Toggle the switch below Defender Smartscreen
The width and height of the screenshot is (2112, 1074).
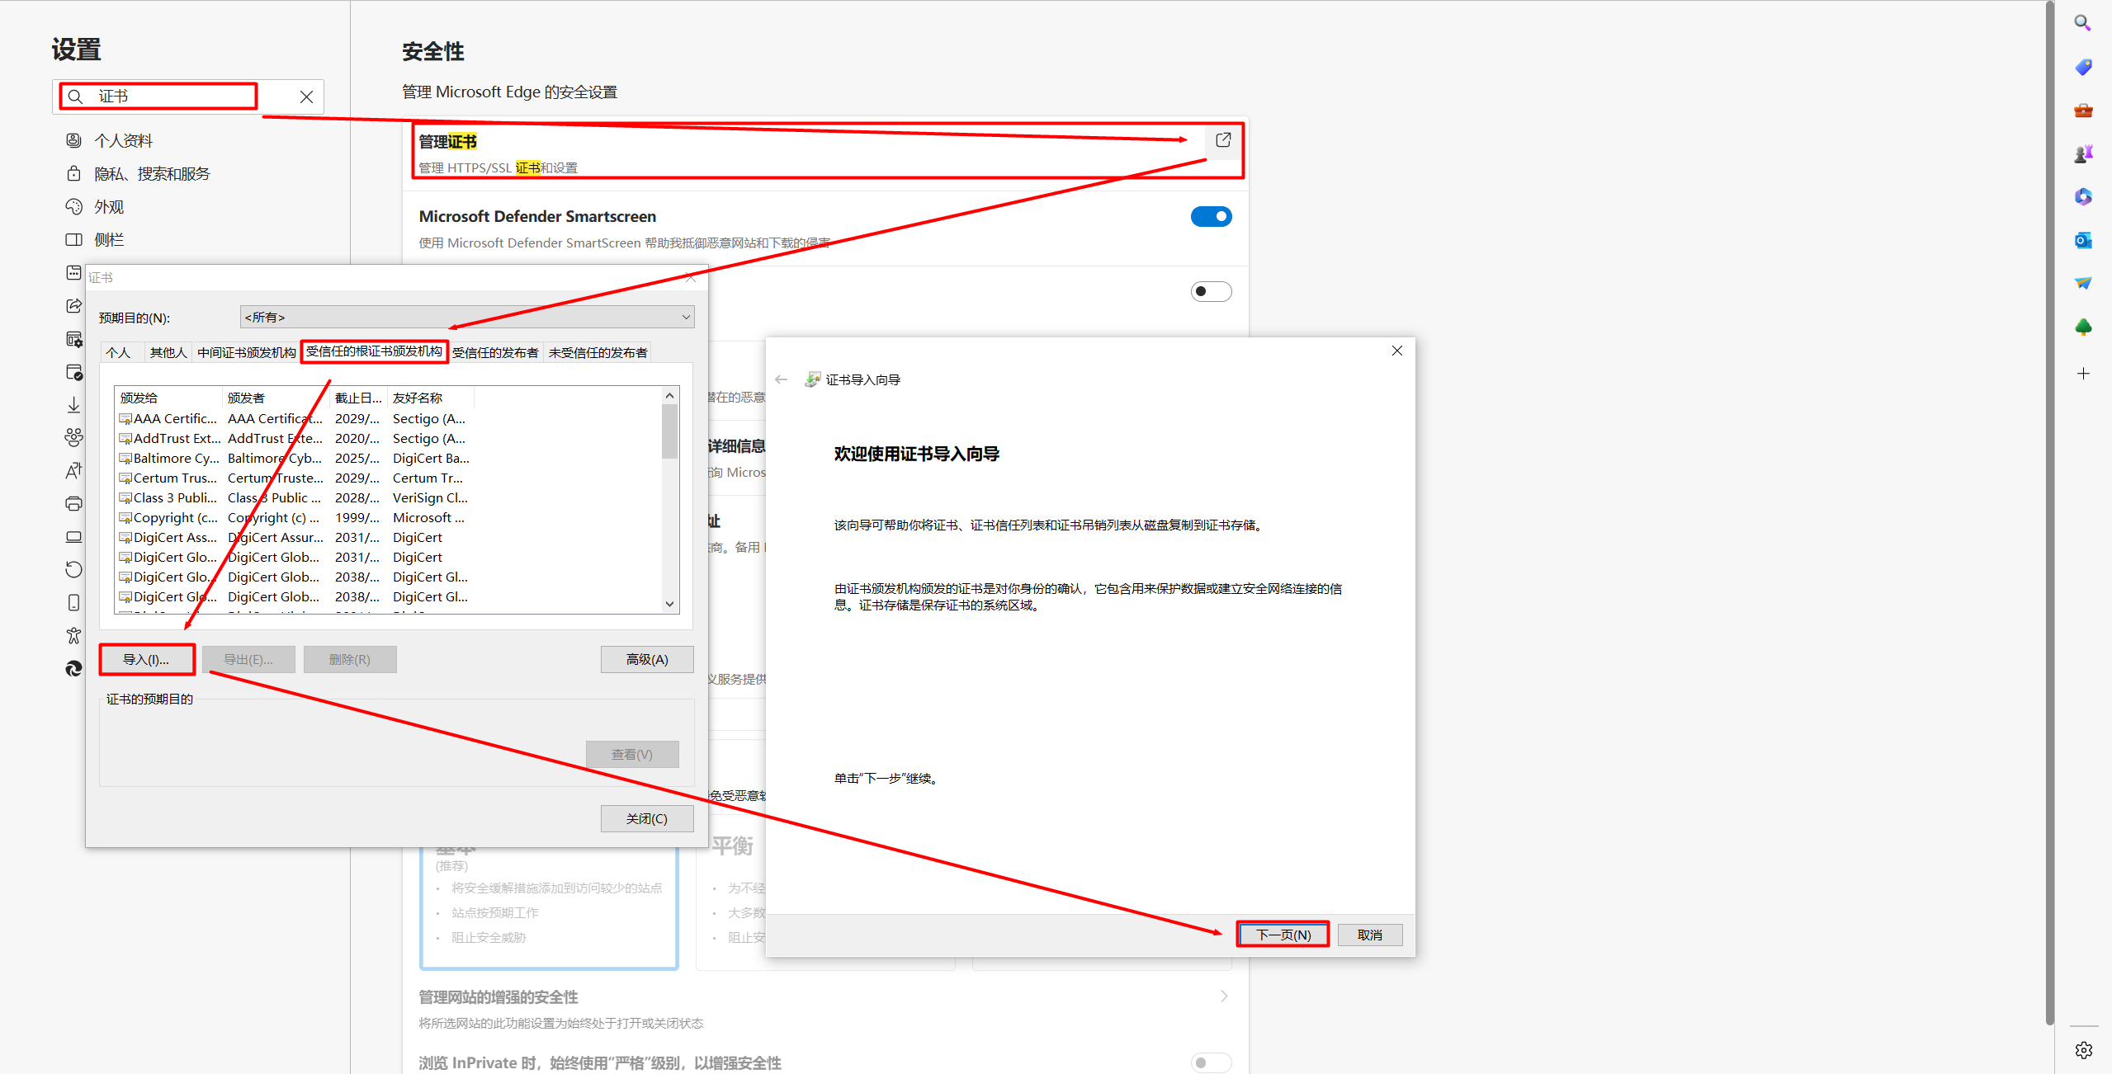pos(1211,291)
